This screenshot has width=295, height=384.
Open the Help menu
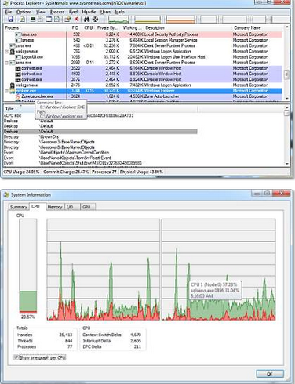120,12
